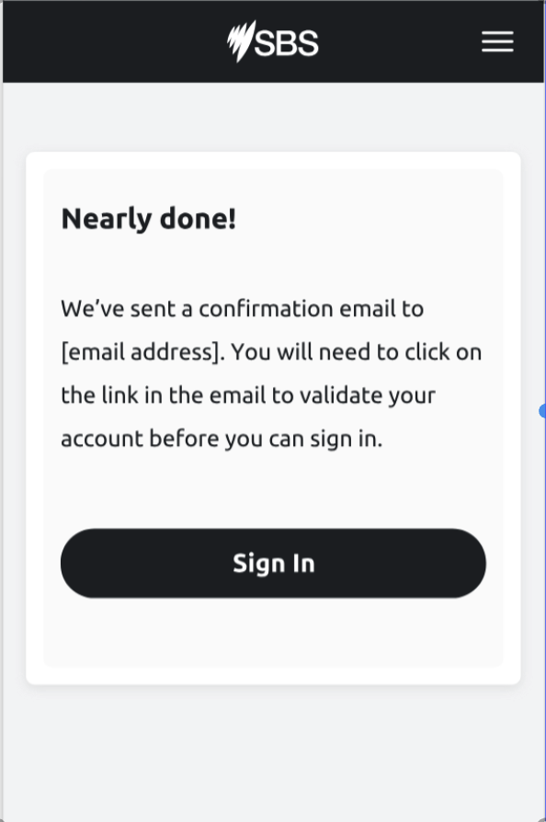Click "We've sent a confirmation email to" line
This screenshot has height=822, width=546.
pyautogui.click(x=242, y=308)
